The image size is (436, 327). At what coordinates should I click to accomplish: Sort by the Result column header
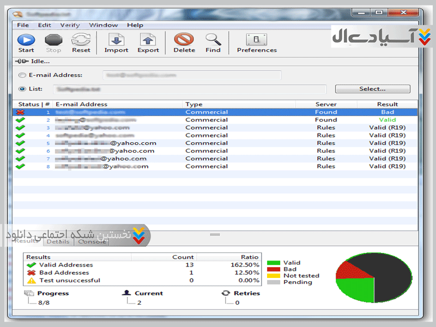pos(387,104)
